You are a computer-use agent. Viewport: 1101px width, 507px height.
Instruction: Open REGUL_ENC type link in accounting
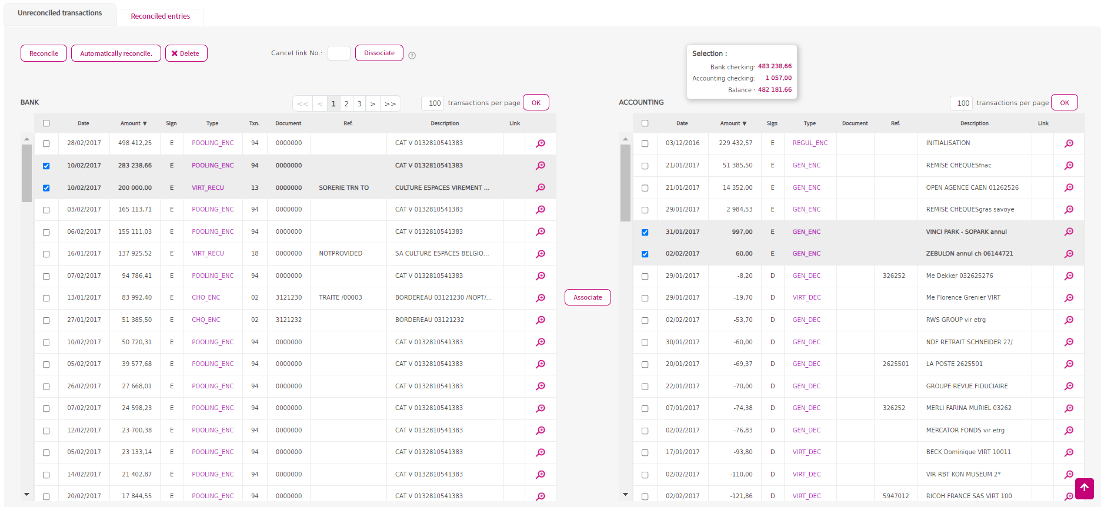tap(810, 143)
